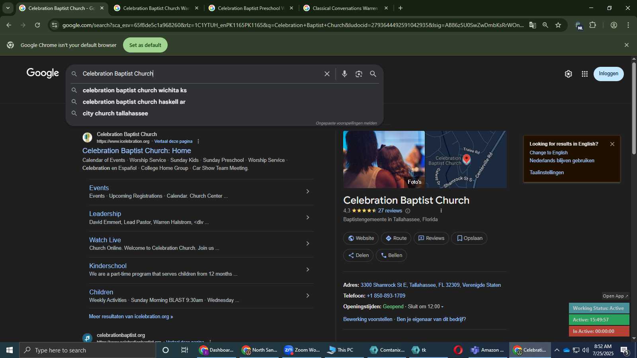Clear the search box with the X icon
Screen dimensions: 637x358
click(327, 74)
